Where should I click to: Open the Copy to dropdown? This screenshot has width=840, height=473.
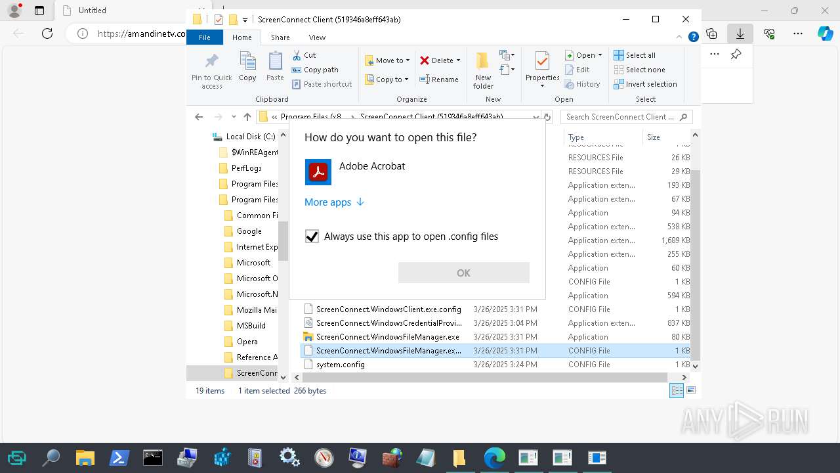(x=387, y=79)
